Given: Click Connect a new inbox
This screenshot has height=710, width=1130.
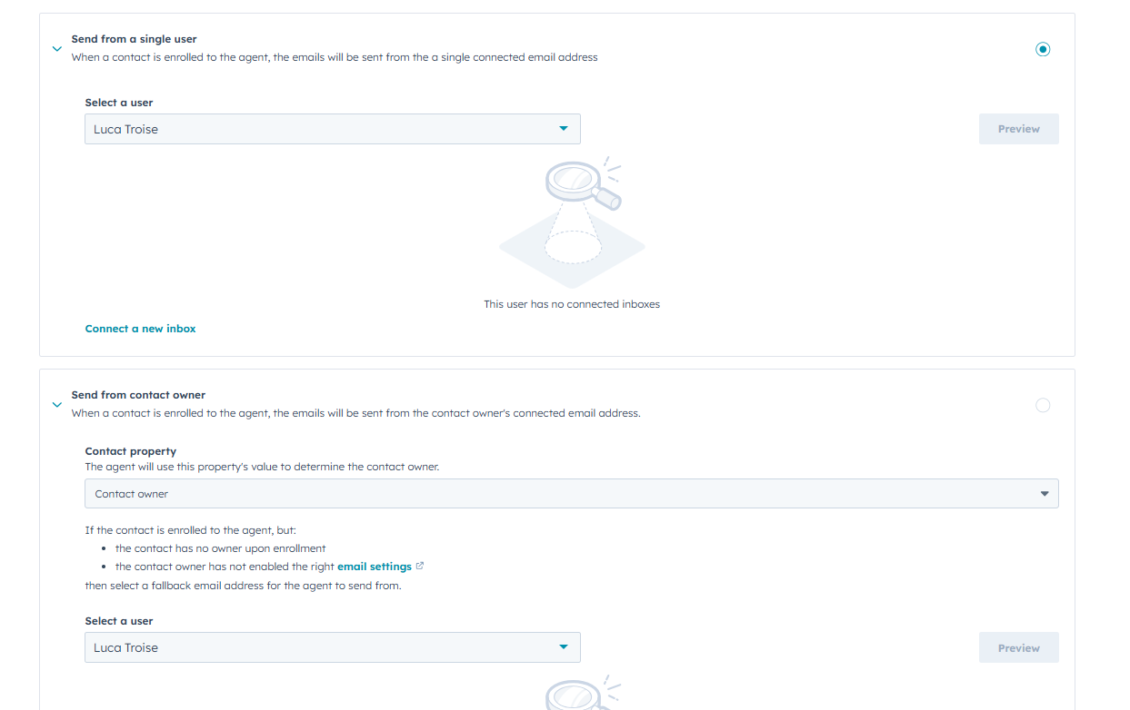Looking at the screenshot, I should pyautogui.click(x=140, y=329).
